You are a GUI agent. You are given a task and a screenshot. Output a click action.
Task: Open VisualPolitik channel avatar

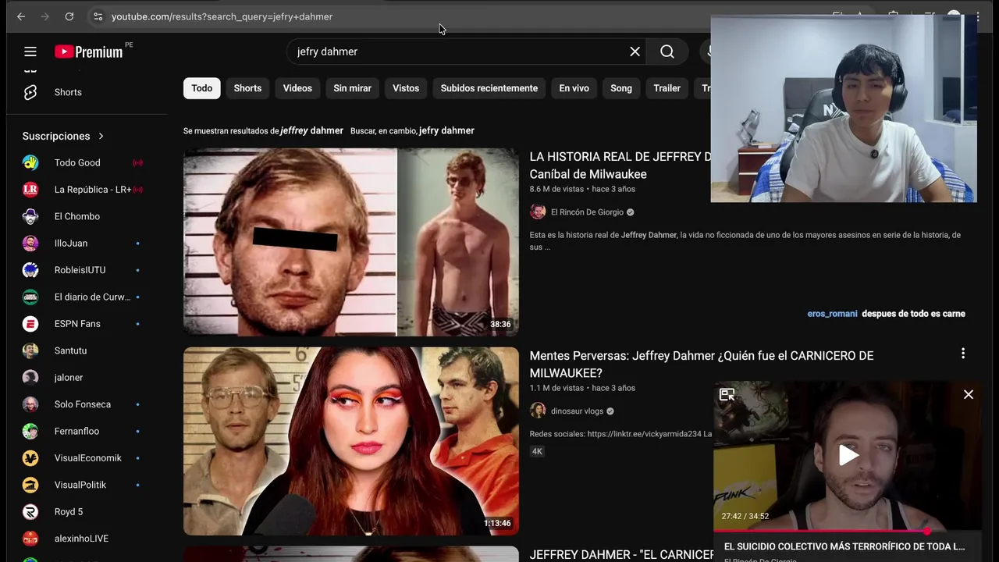point(30,485)
